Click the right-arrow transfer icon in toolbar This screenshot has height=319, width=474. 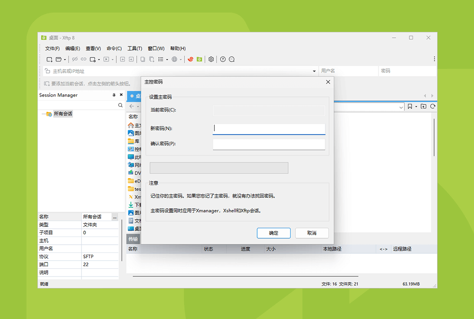131,59
